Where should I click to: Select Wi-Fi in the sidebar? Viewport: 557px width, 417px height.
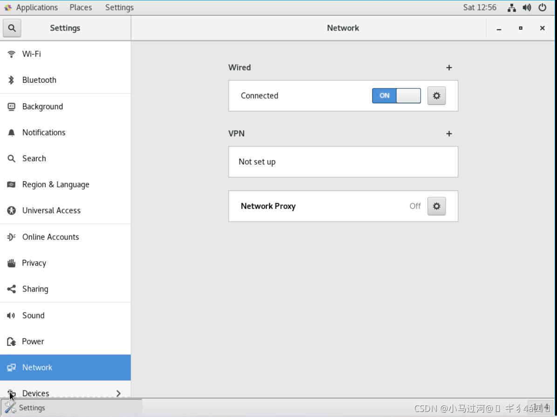[x=32, y=54]
